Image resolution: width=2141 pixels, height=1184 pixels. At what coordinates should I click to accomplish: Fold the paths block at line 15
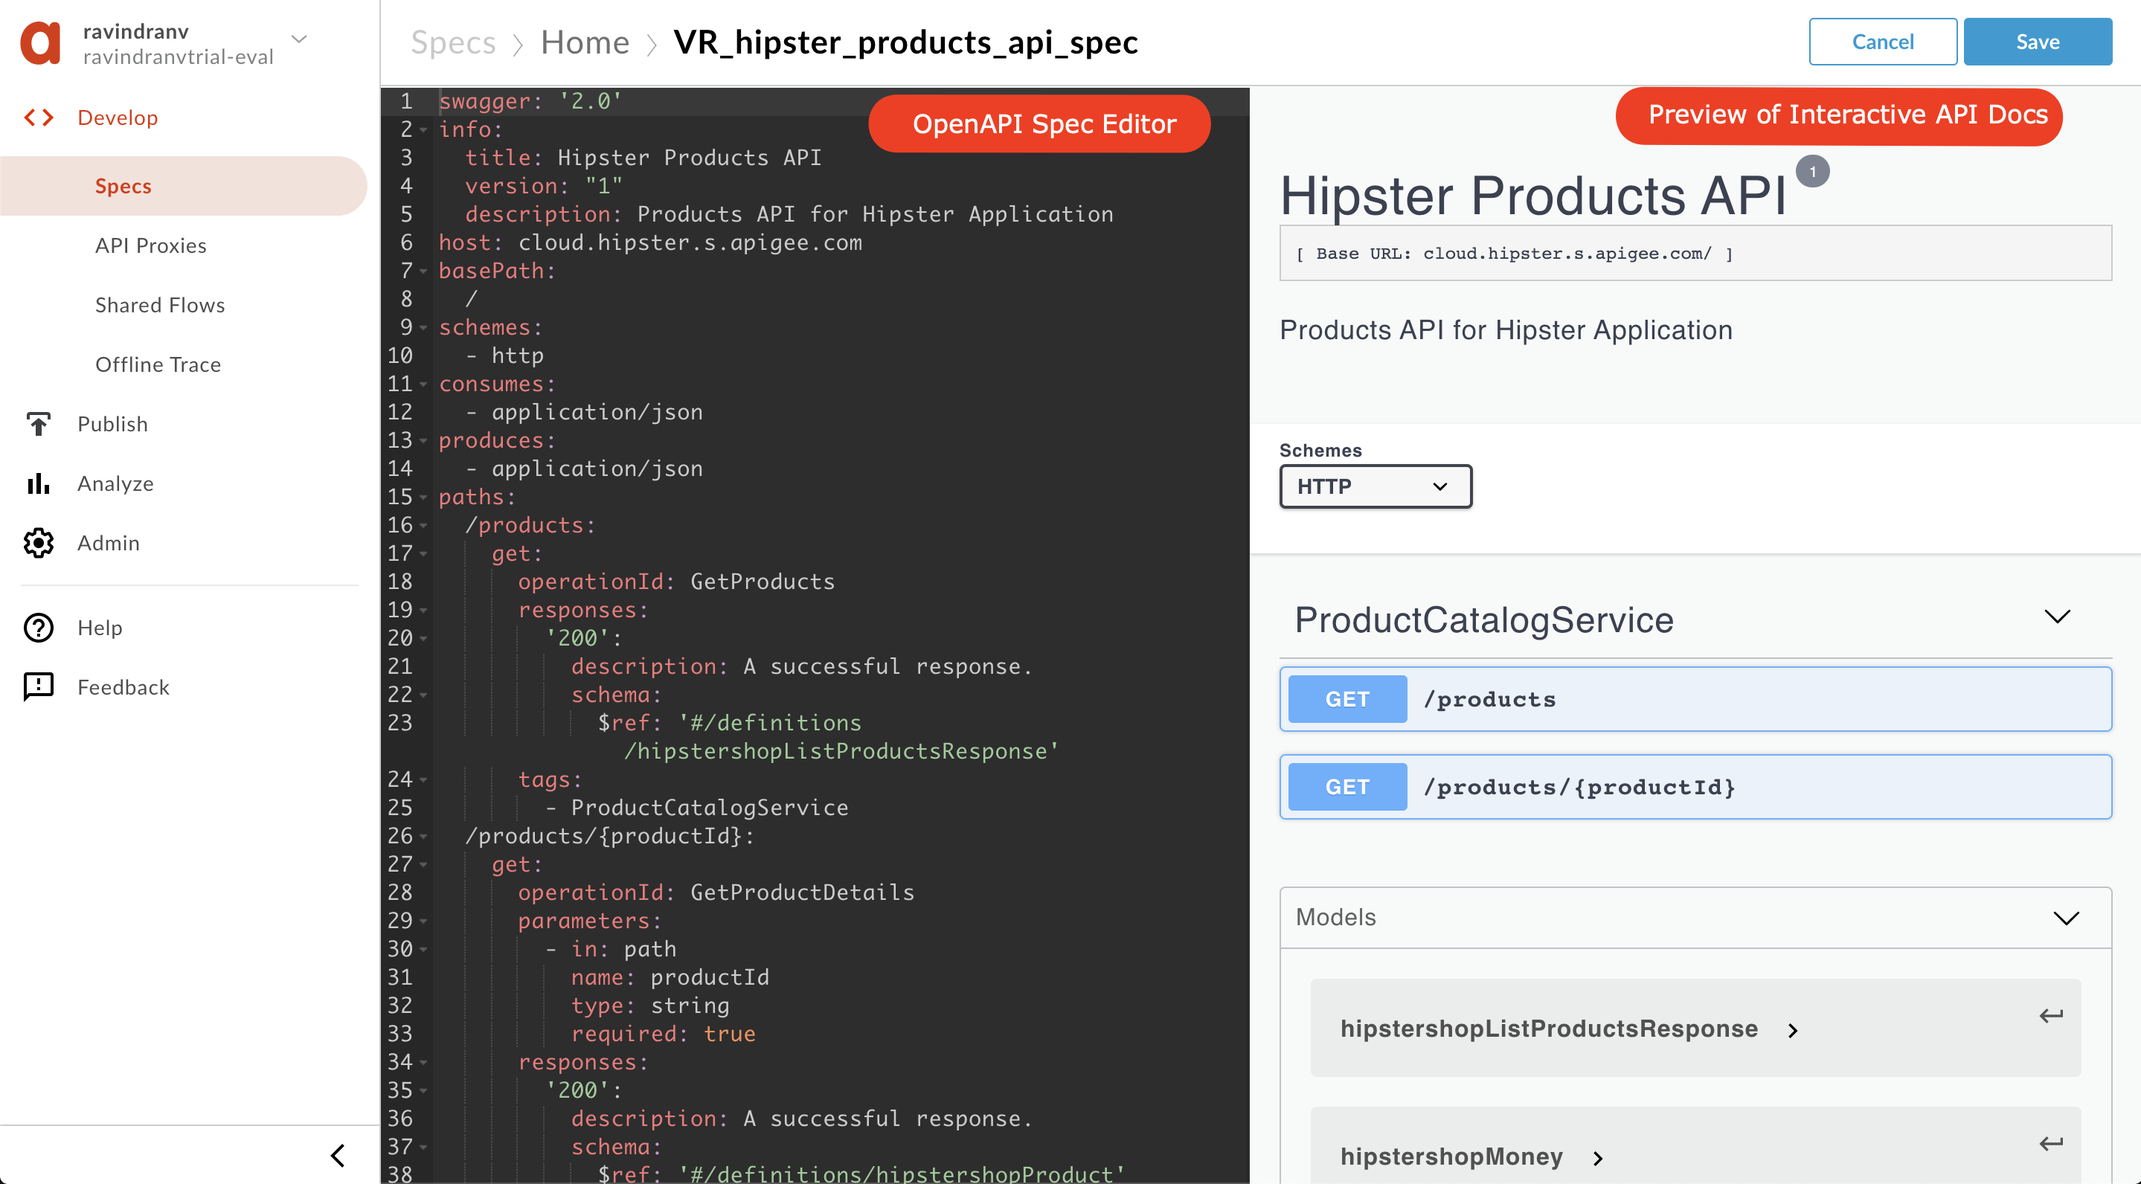point(424,498)
